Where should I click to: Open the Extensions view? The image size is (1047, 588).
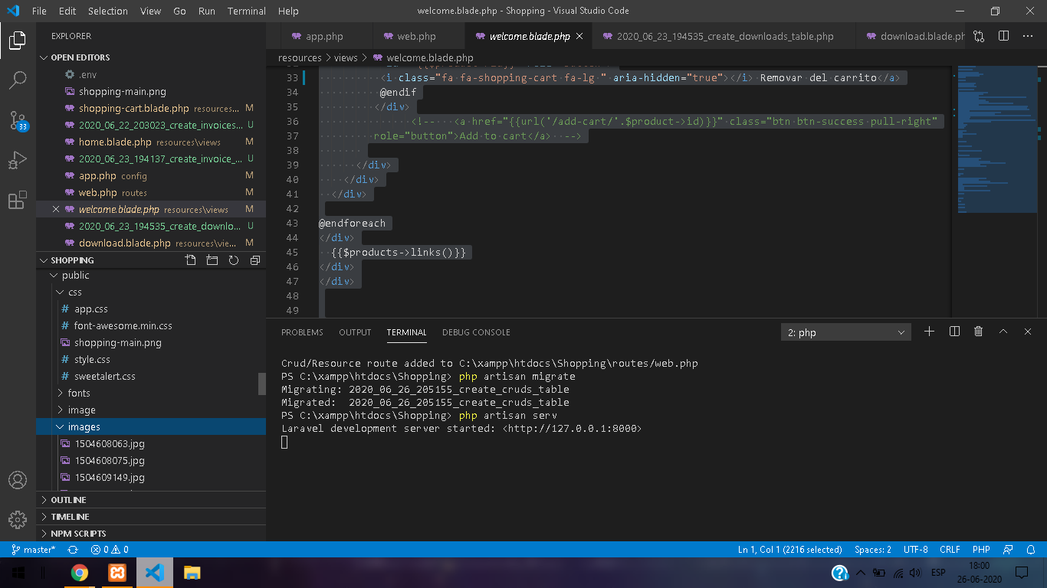17,201
